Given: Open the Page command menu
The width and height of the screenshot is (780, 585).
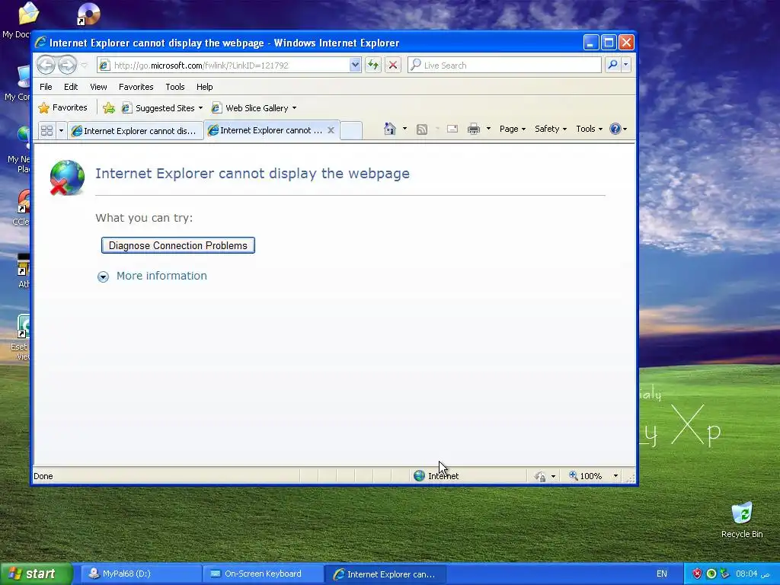Looking at the screenshot, I should tap(513, 129).
